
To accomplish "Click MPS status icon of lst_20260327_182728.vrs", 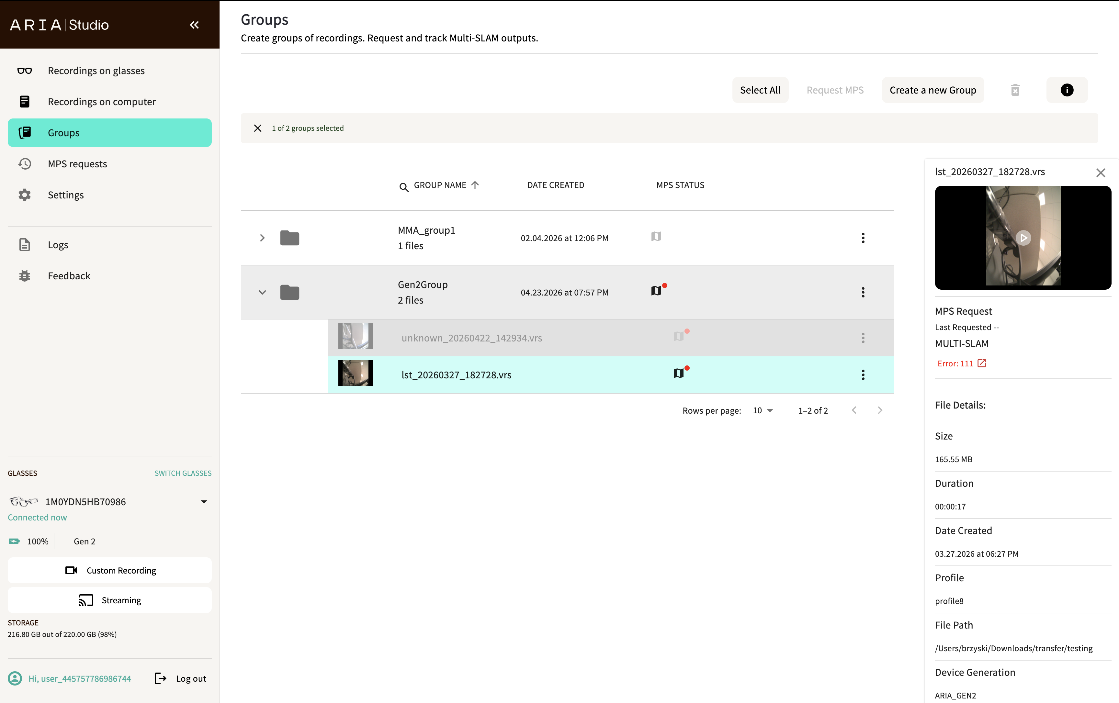I will (679, 373).
